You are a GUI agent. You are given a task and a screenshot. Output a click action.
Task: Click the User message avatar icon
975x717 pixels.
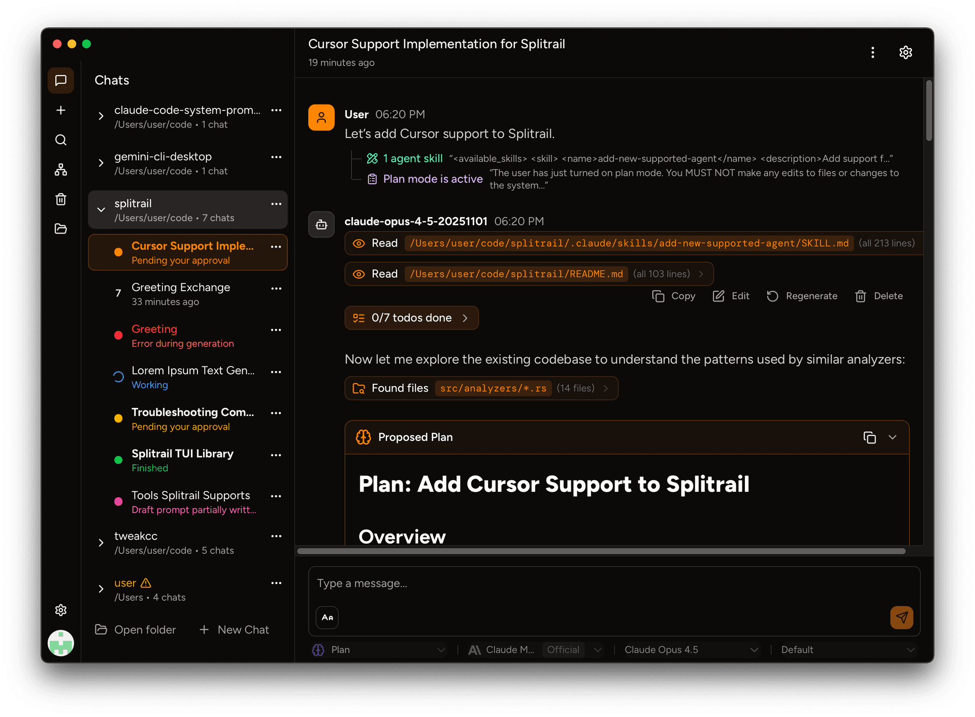321,118
